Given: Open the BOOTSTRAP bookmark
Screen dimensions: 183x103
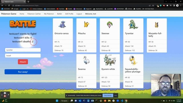Looking at the screenshot, I should pyautogui.click(x=119, y=9).
